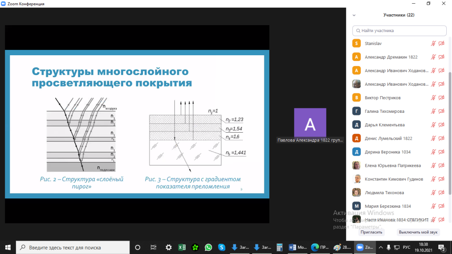Click the Найти участника search field

click(400, 30)
